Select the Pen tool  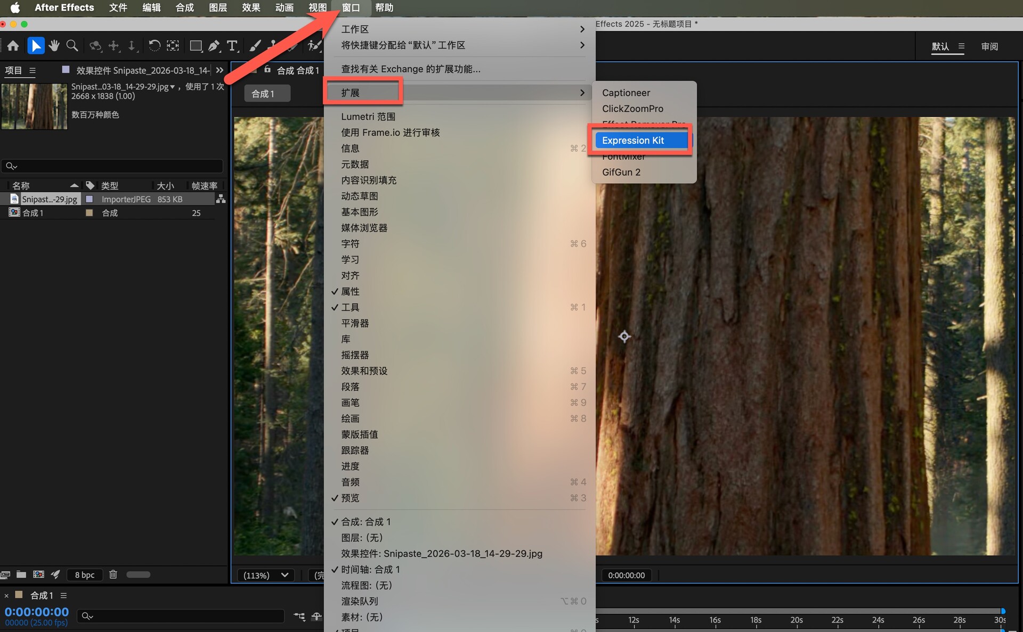(x=214, y=46)
